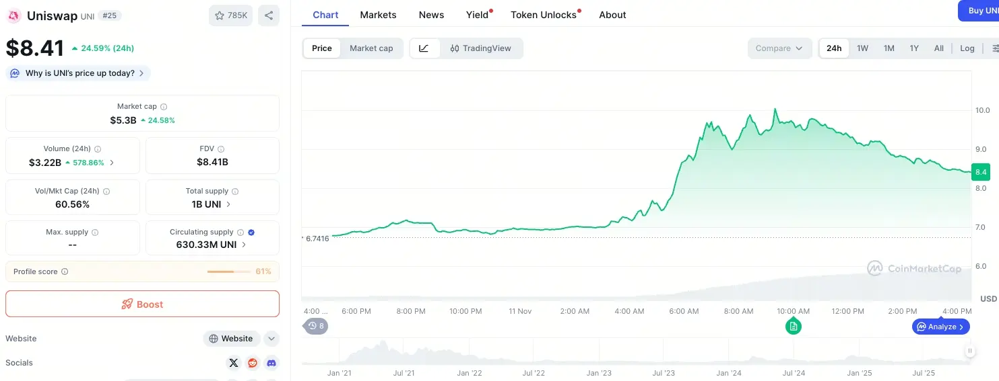999x381 pixels.
Task: Expand Circulating supply details arrow
Action: tap(244, 245)
